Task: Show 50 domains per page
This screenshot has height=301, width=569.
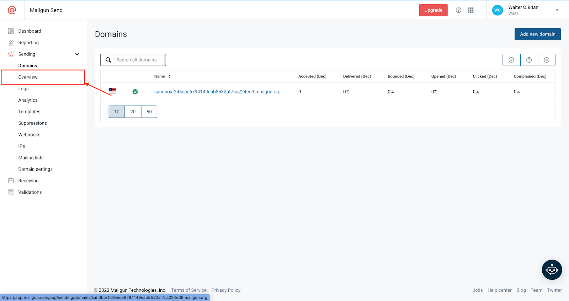Action: pos(149,112)
